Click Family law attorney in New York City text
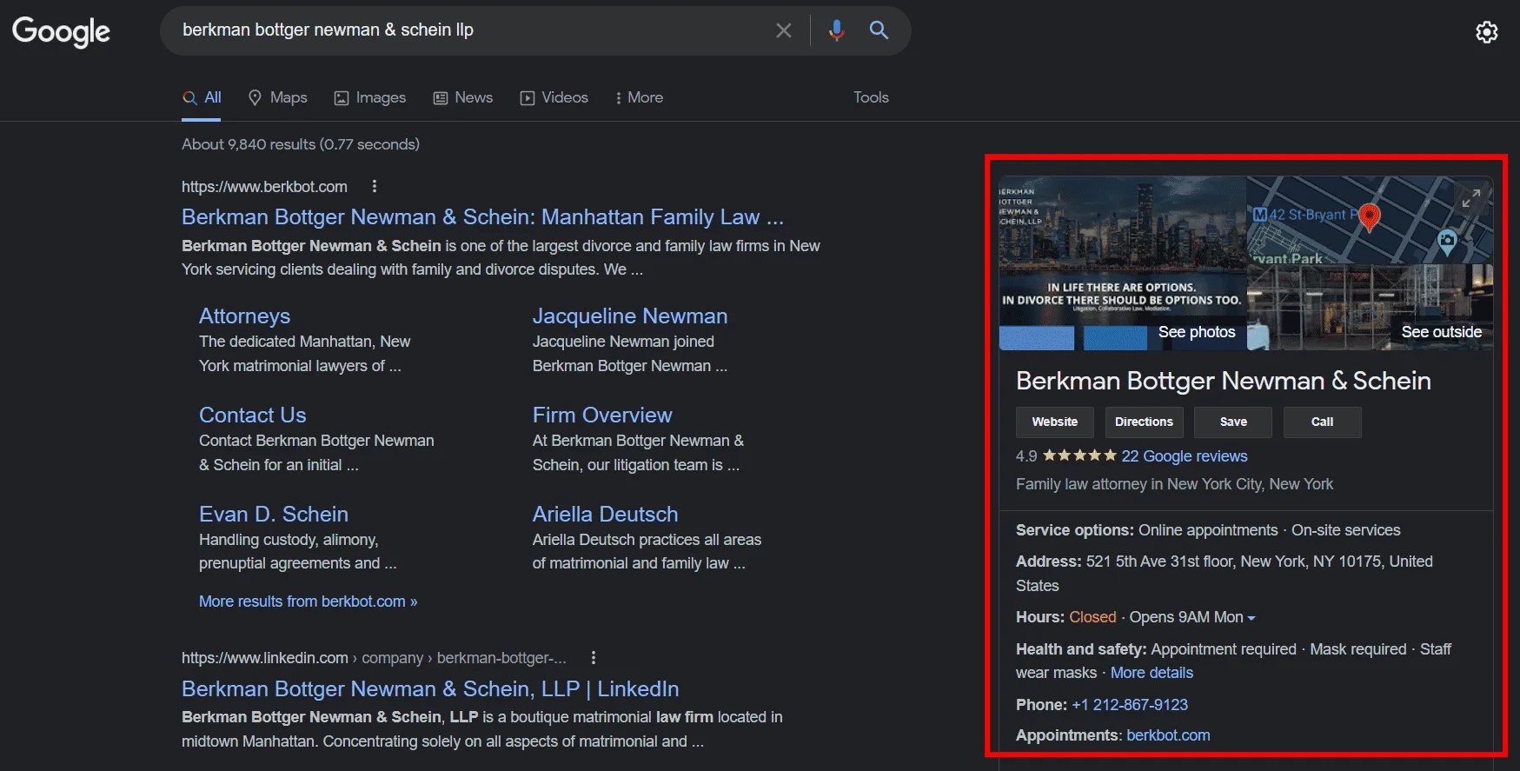 point(1174,484)
